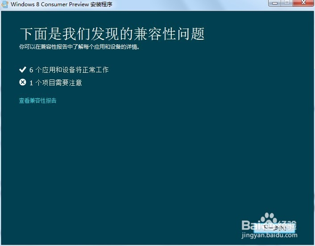Screen dimensions: 315x246
Task: Minimize the installer window
Action: coord(275,3)
